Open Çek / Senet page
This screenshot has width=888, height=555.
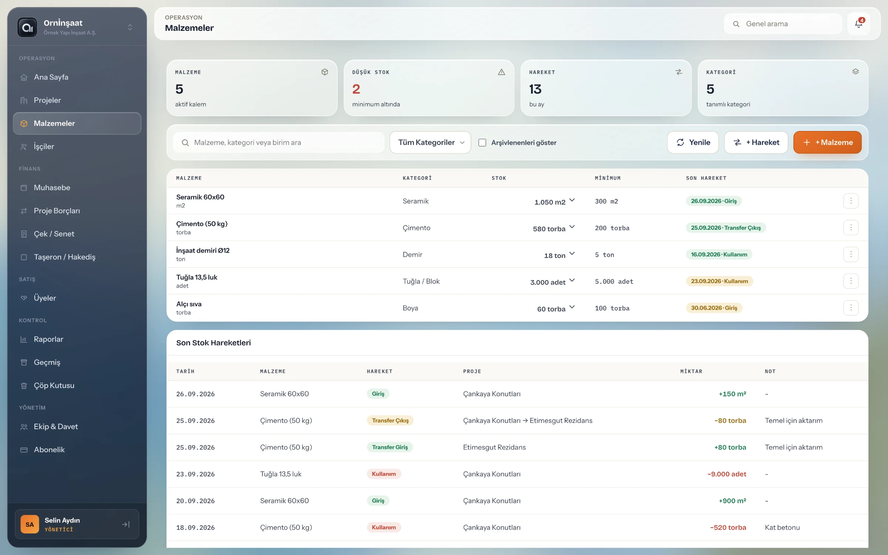77,234
